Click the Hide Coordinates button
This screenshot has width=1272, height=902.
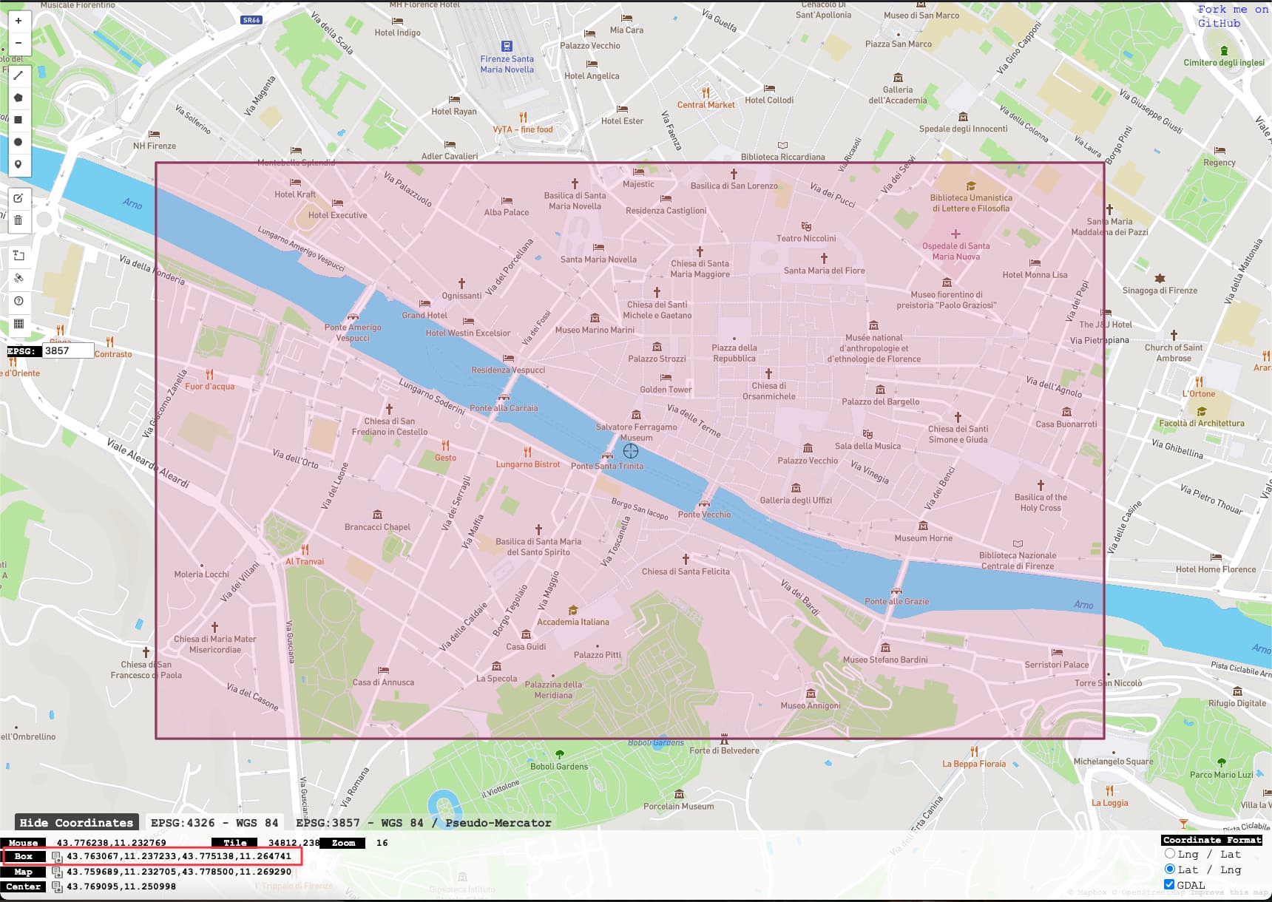pyautogui.click(x=76, y=823)
